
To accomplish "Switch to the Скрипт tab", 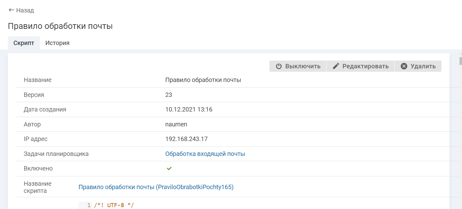I will [24, 43].
